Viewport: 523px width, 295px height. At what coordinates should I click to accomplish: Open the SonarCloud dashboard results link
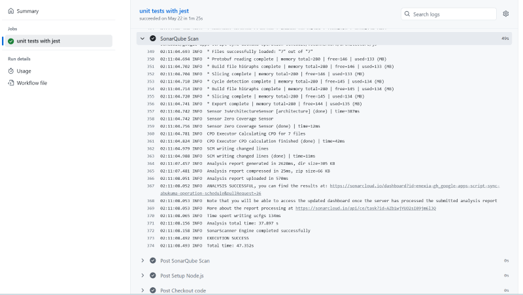coord(412,186)
